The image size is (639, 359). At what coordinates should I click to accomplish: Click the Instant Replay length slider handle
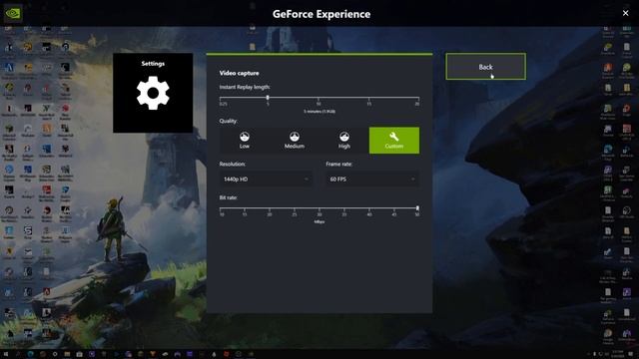[268, 98]
